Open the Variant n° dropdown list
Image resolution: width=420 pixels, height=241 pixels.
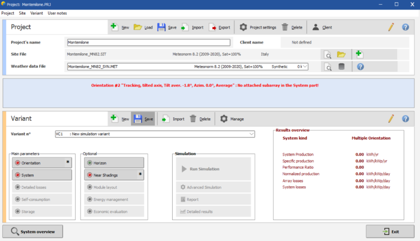click(252, 134)
